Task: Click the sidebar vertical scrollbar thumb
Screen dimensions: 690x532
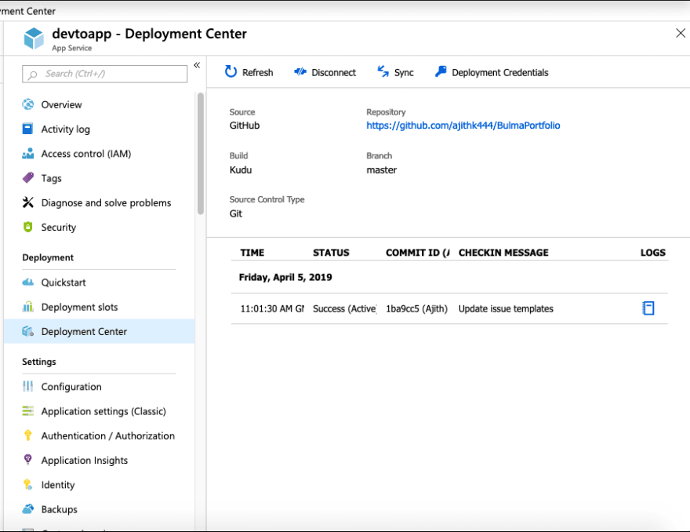Action: [x=201, y=153]
